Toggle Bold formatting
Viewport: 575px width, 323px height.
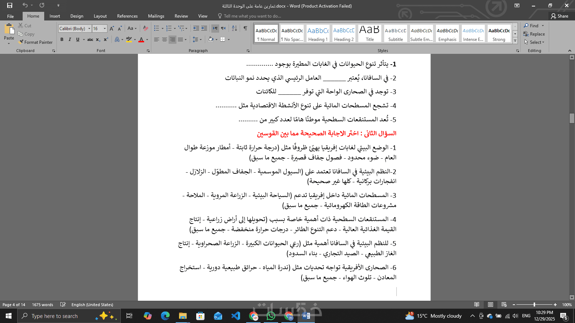click(62, 39)
